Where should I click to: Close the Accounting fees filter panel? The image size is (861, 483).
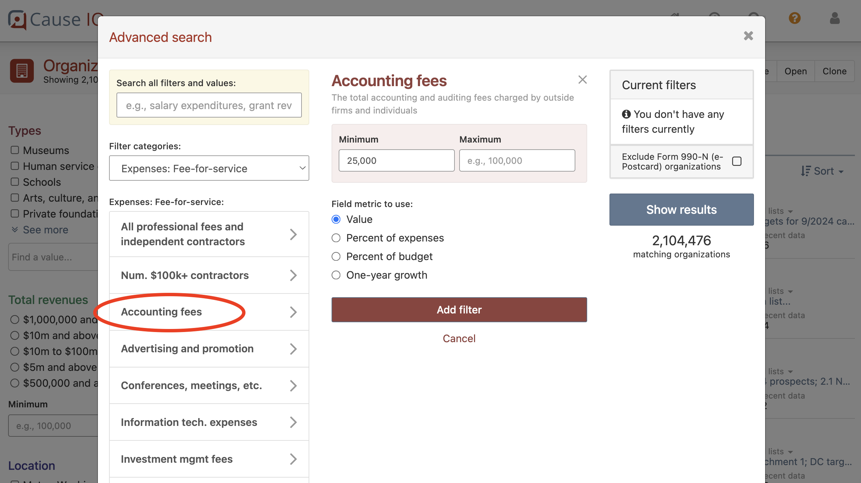pyautogui.click(x=582, y=80)
